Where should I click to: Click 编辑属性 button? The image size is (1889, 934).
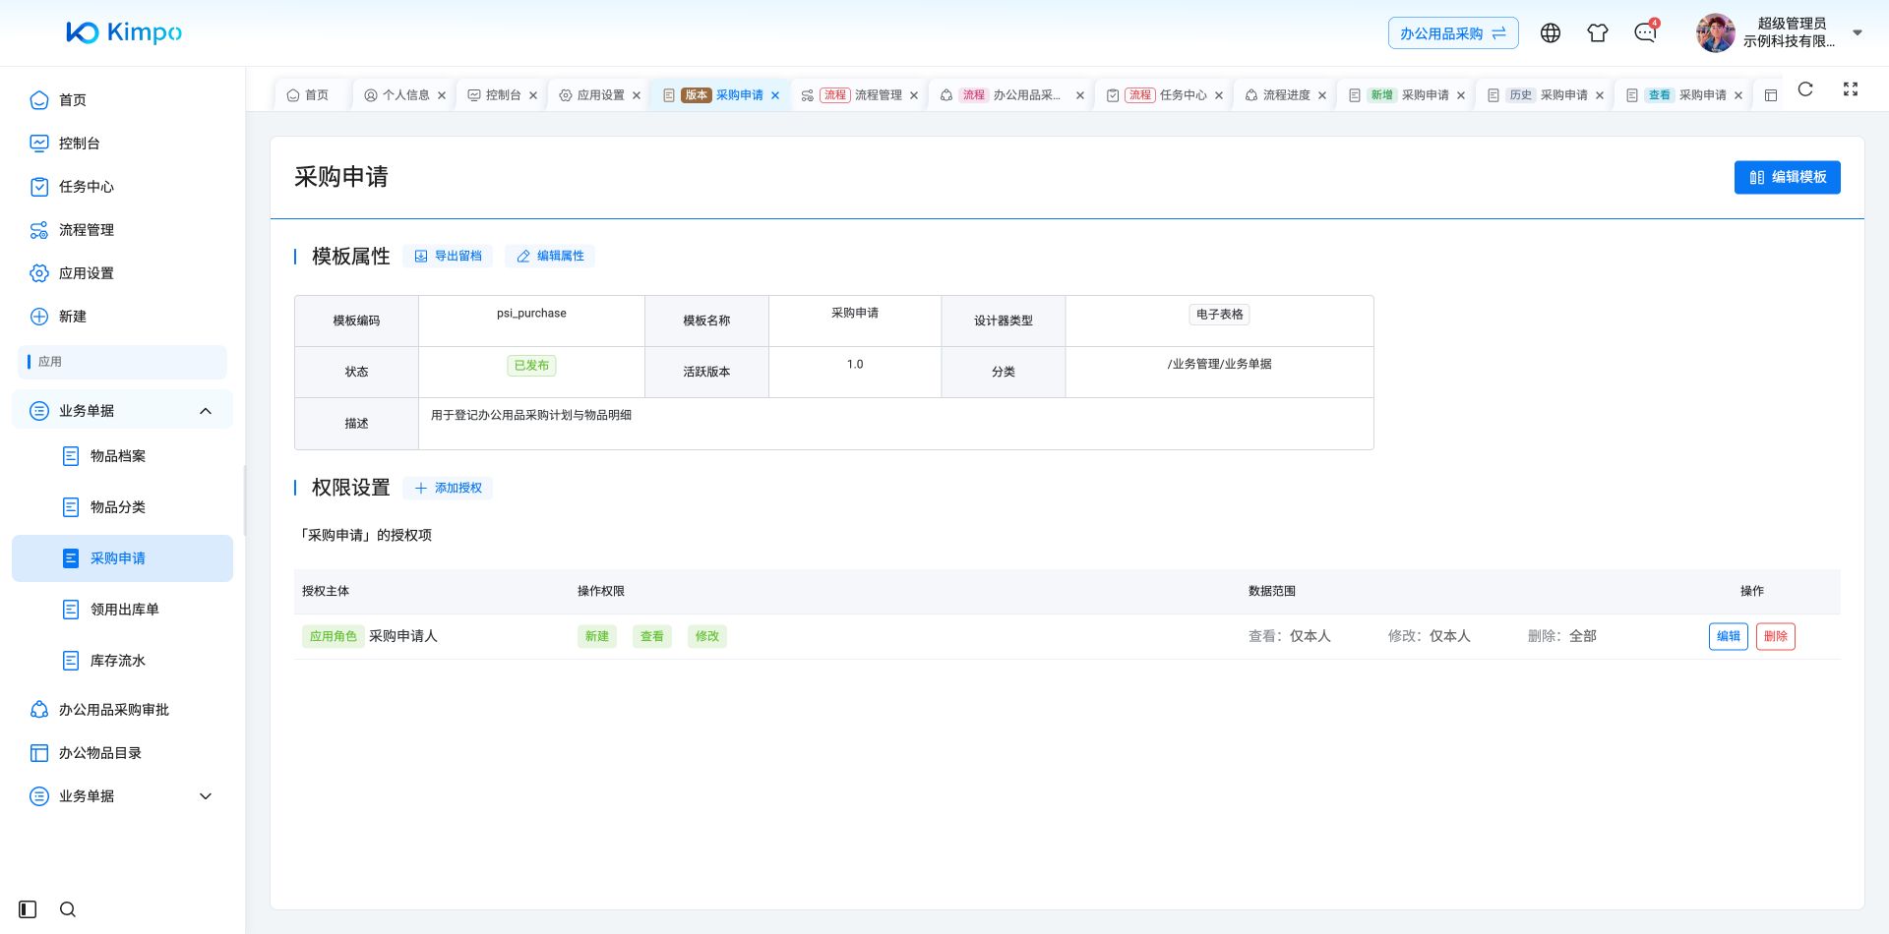pos(551,257)
